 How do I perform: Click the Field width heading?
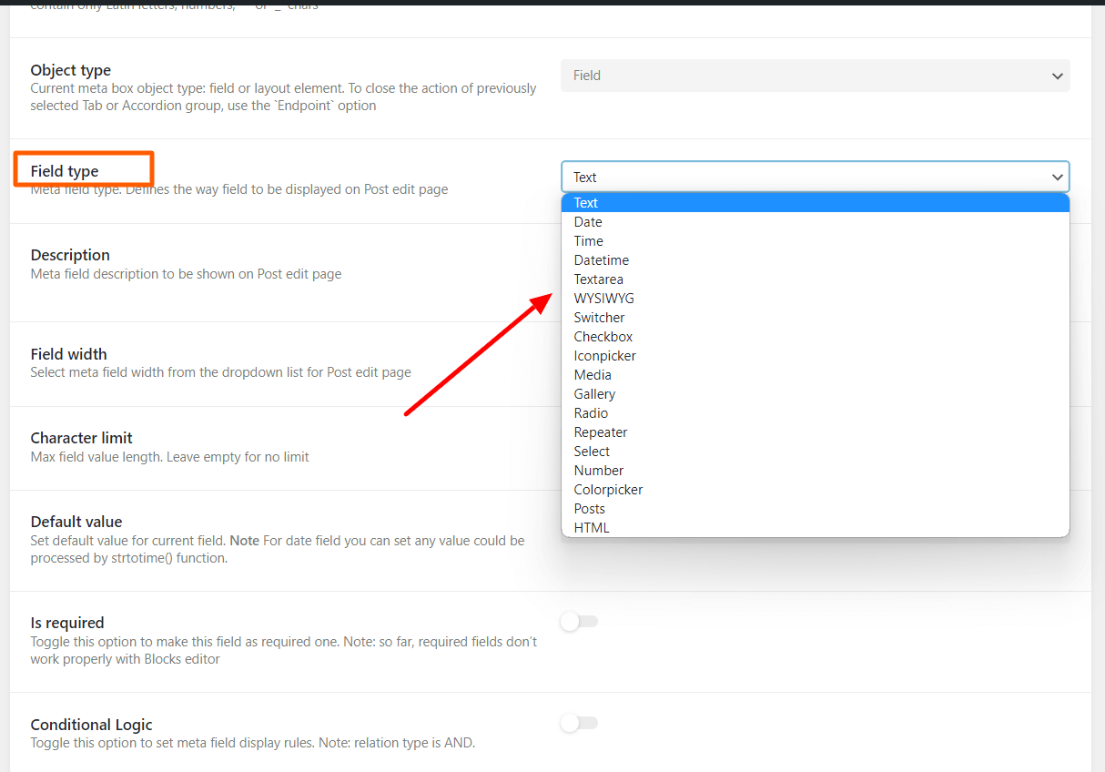[x=69, y=354]
